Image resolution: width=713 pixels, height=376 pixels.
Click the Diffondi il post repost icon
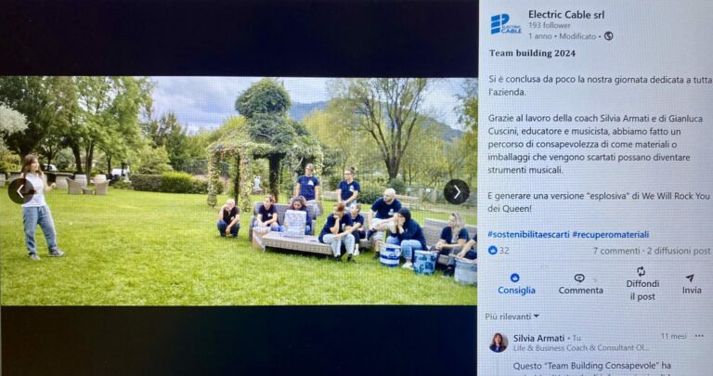pyautogui.click(x=642, y=271)
